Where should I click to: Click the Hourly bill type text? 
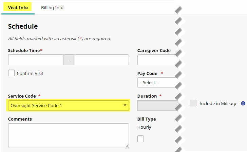click(144, 127)
